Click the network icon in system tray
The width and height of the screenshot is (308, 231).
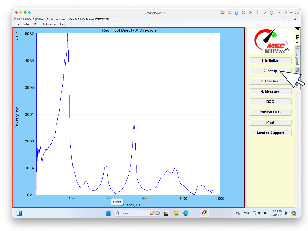[254, 213]
